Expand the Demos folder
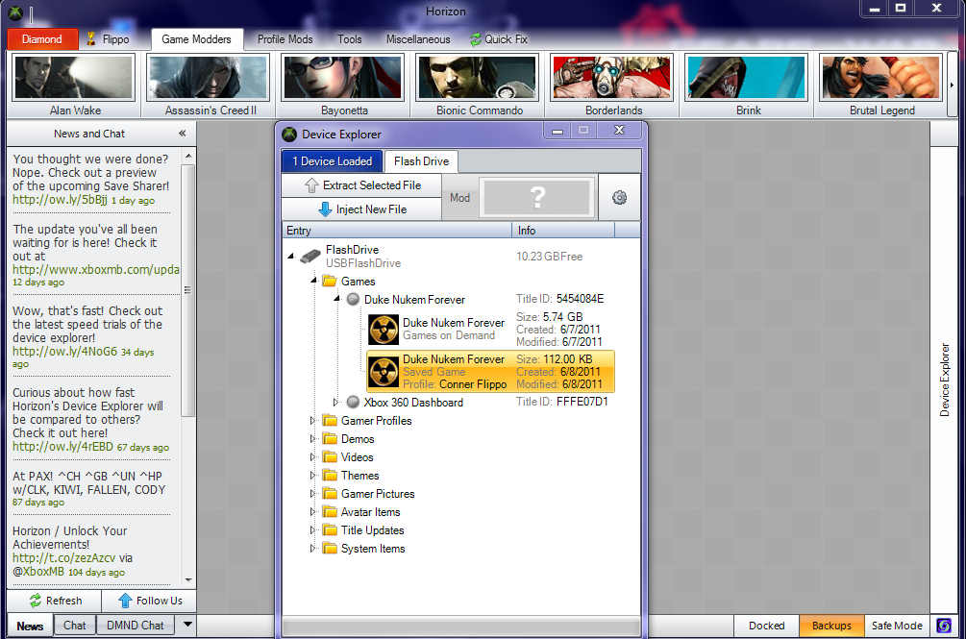 312,439
